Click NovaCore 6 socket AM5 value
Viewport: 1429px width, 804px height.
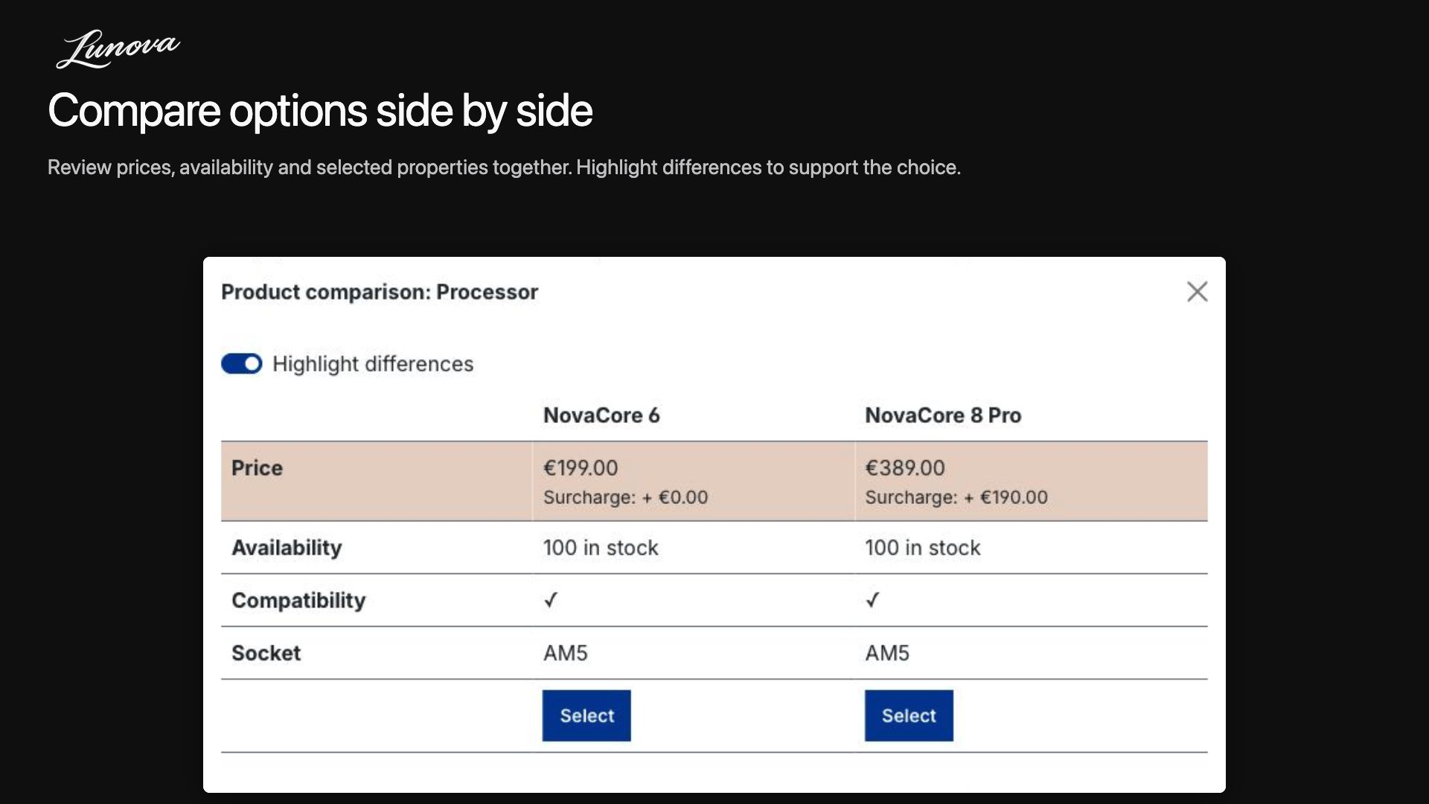click(566, 654)
